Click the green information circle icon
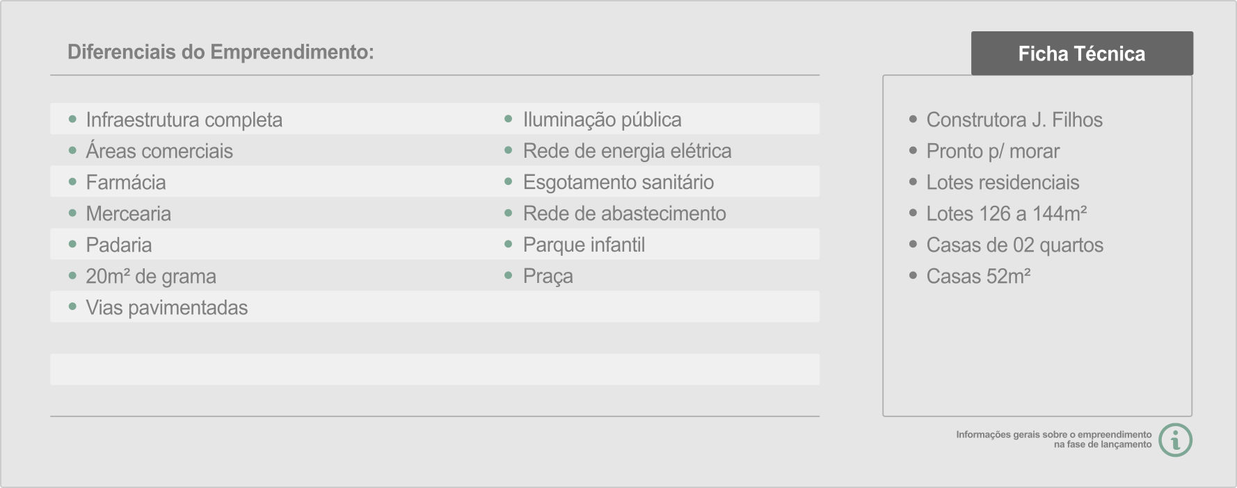Viewport: 1237px width, 488px height. (1176, 440)
